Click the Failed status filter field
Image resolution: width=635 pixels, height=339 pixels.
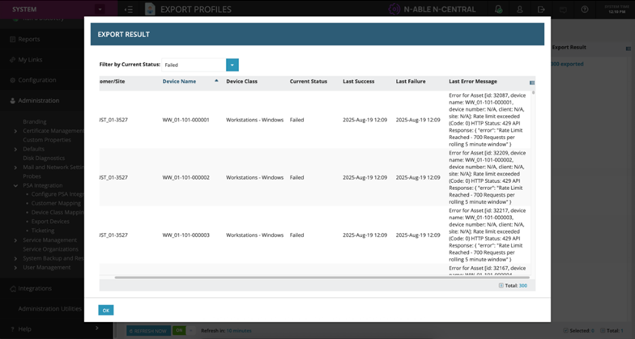tap(194, 65)
